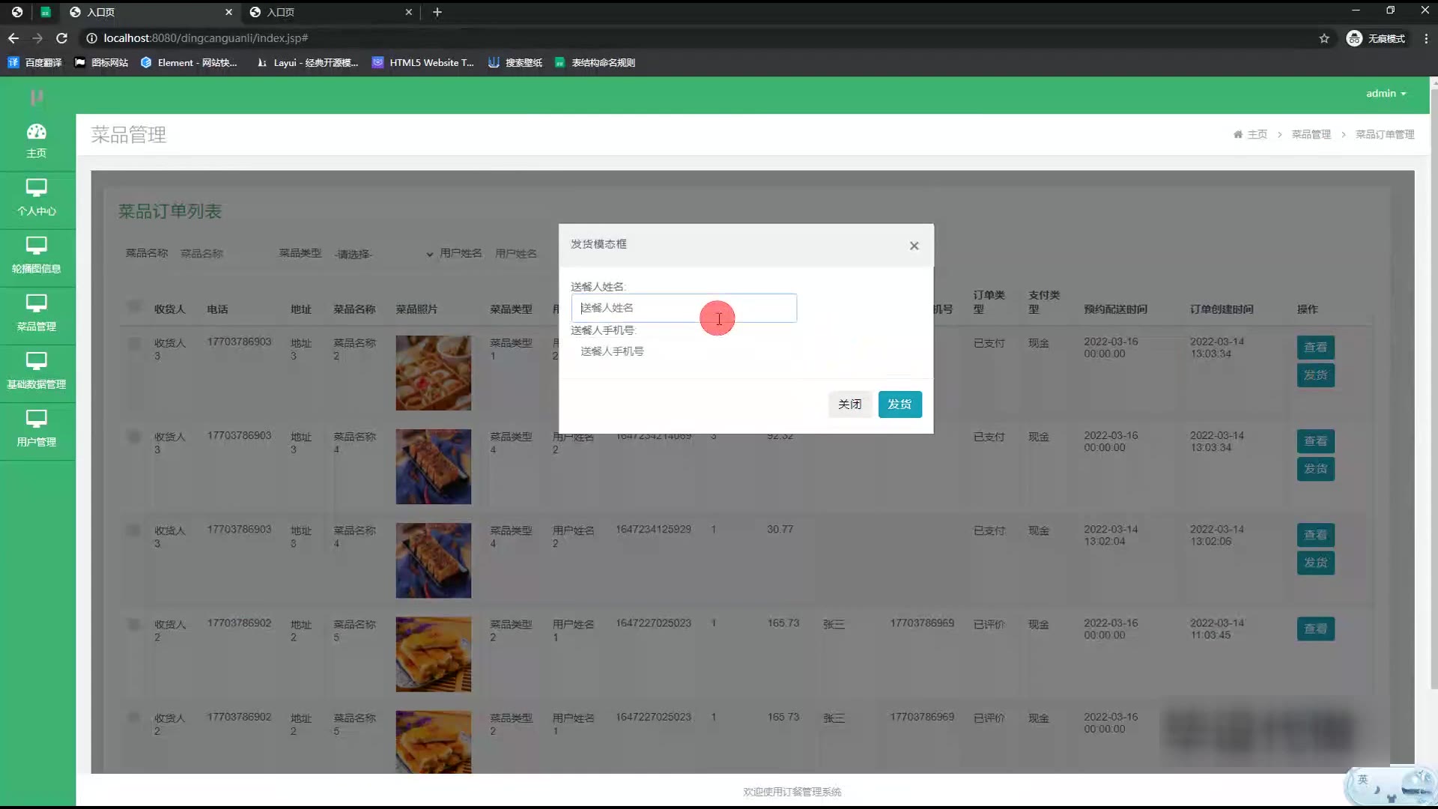The image size is (1438, 809).
Task: Toggle the header select-all checkbox
Action: 134,306
